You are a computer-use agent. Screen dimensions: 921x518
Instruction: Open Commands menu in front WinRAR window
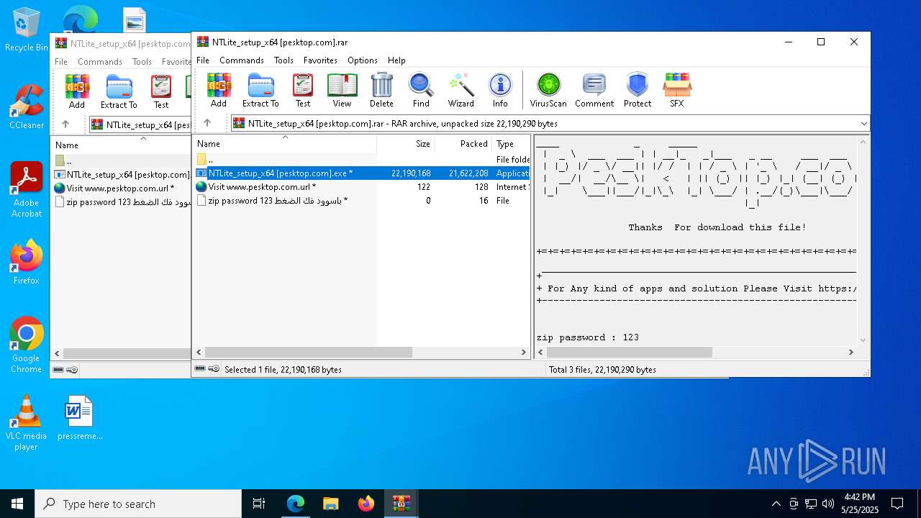pyautogui.click(x=242, y=60)
